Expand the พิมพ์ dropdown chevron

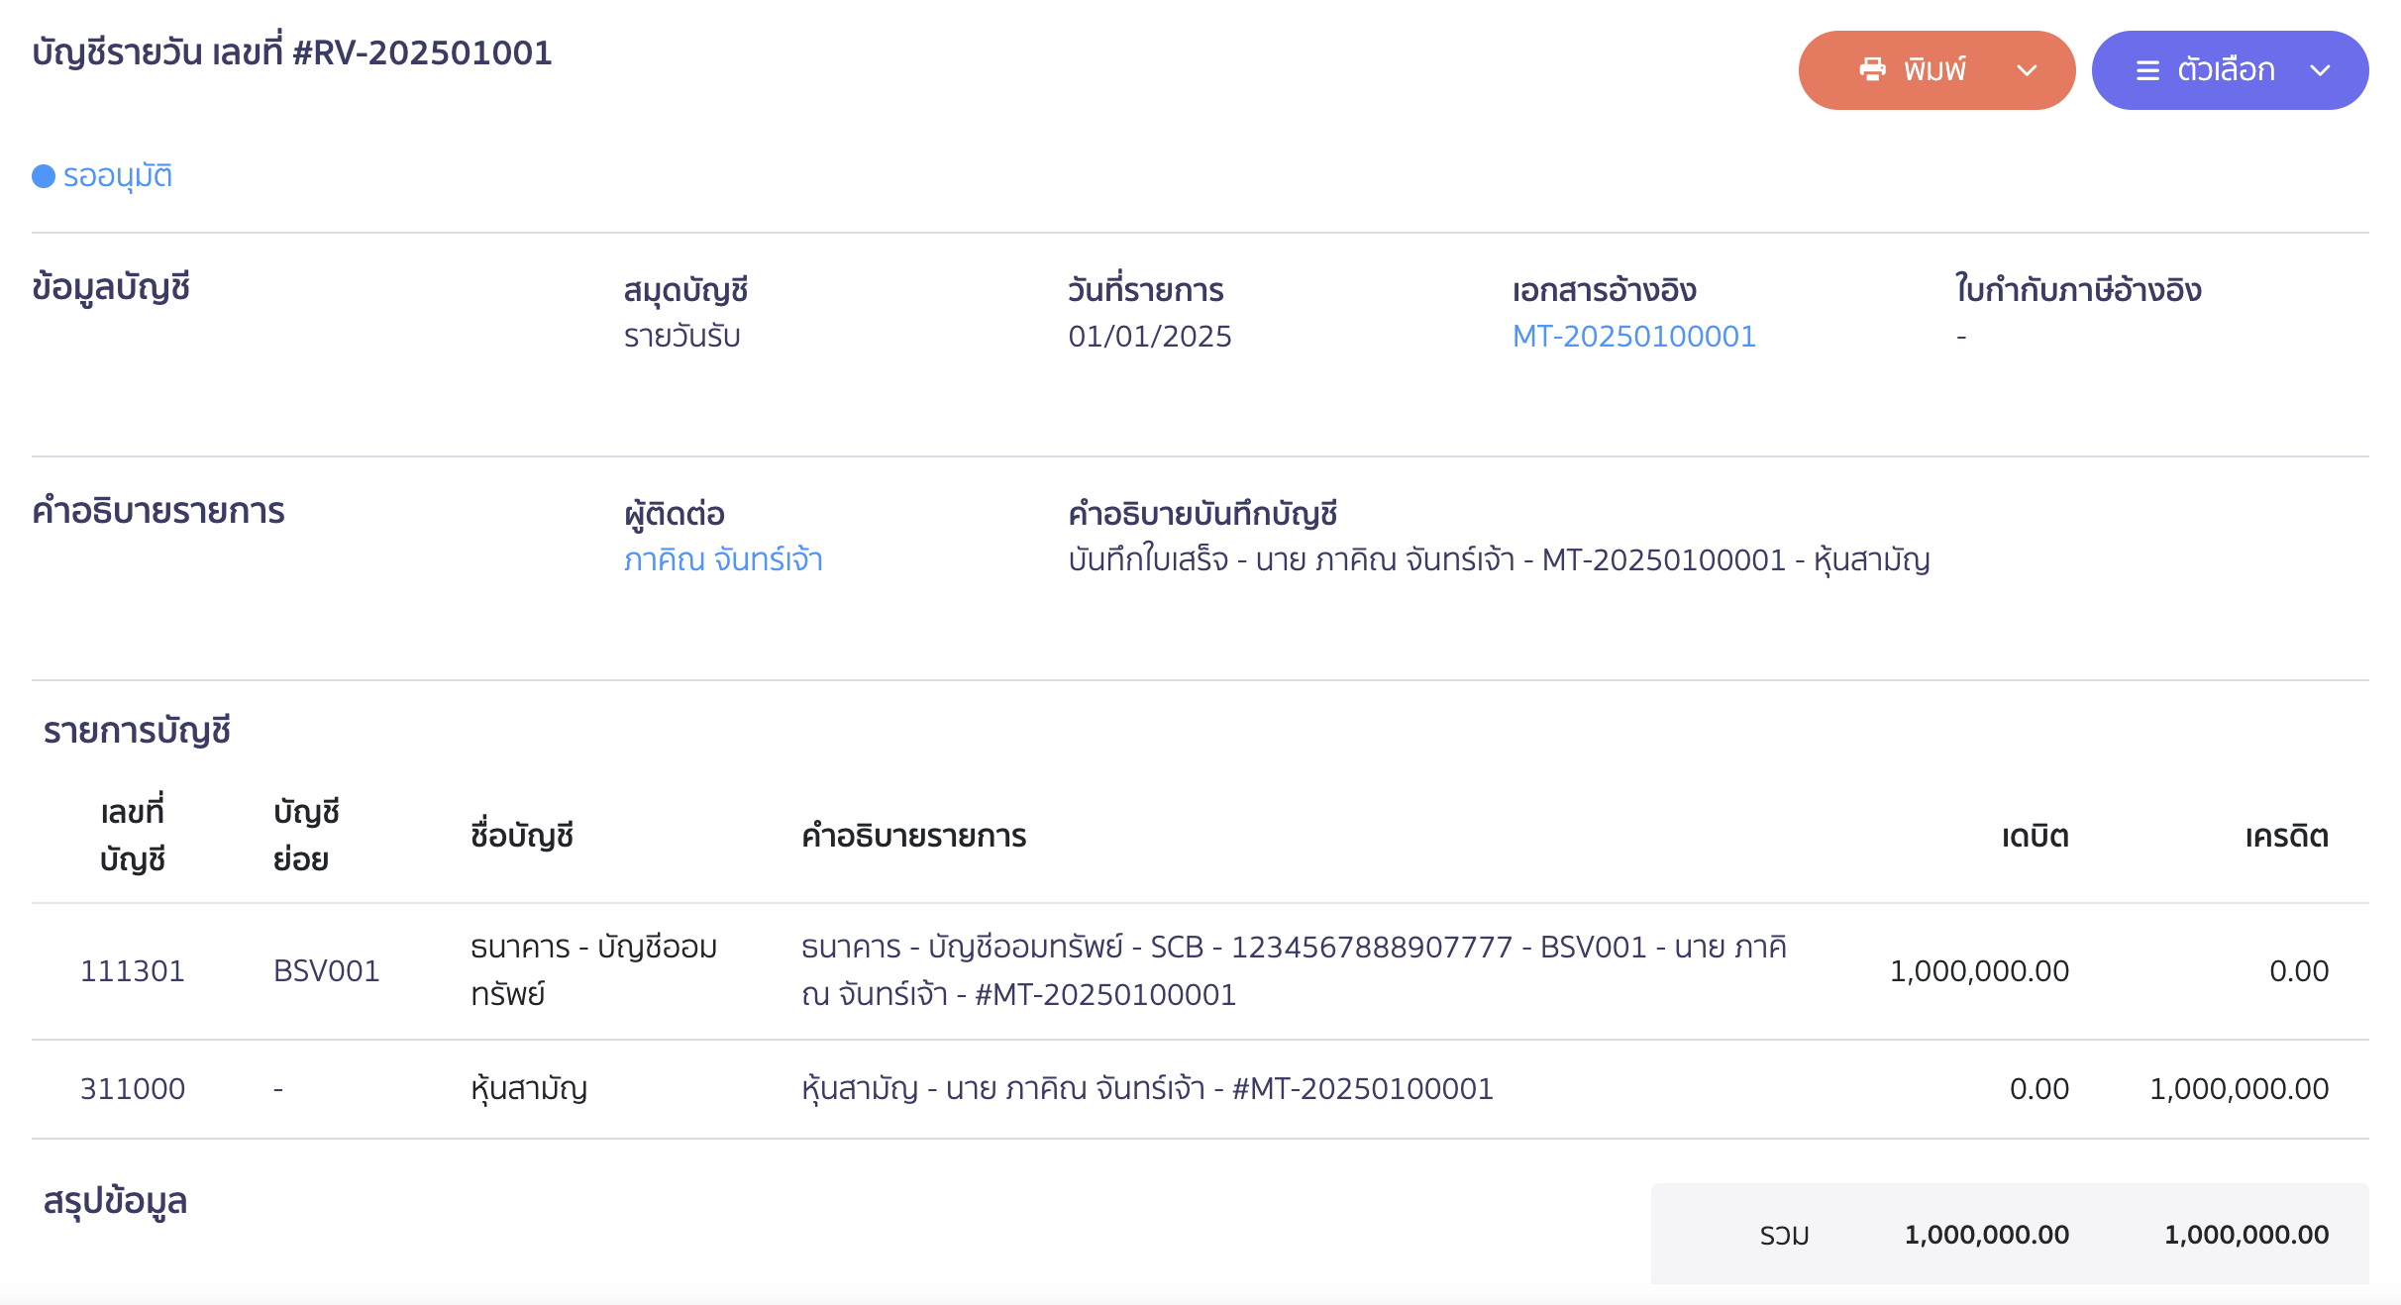pos(2027,70)
